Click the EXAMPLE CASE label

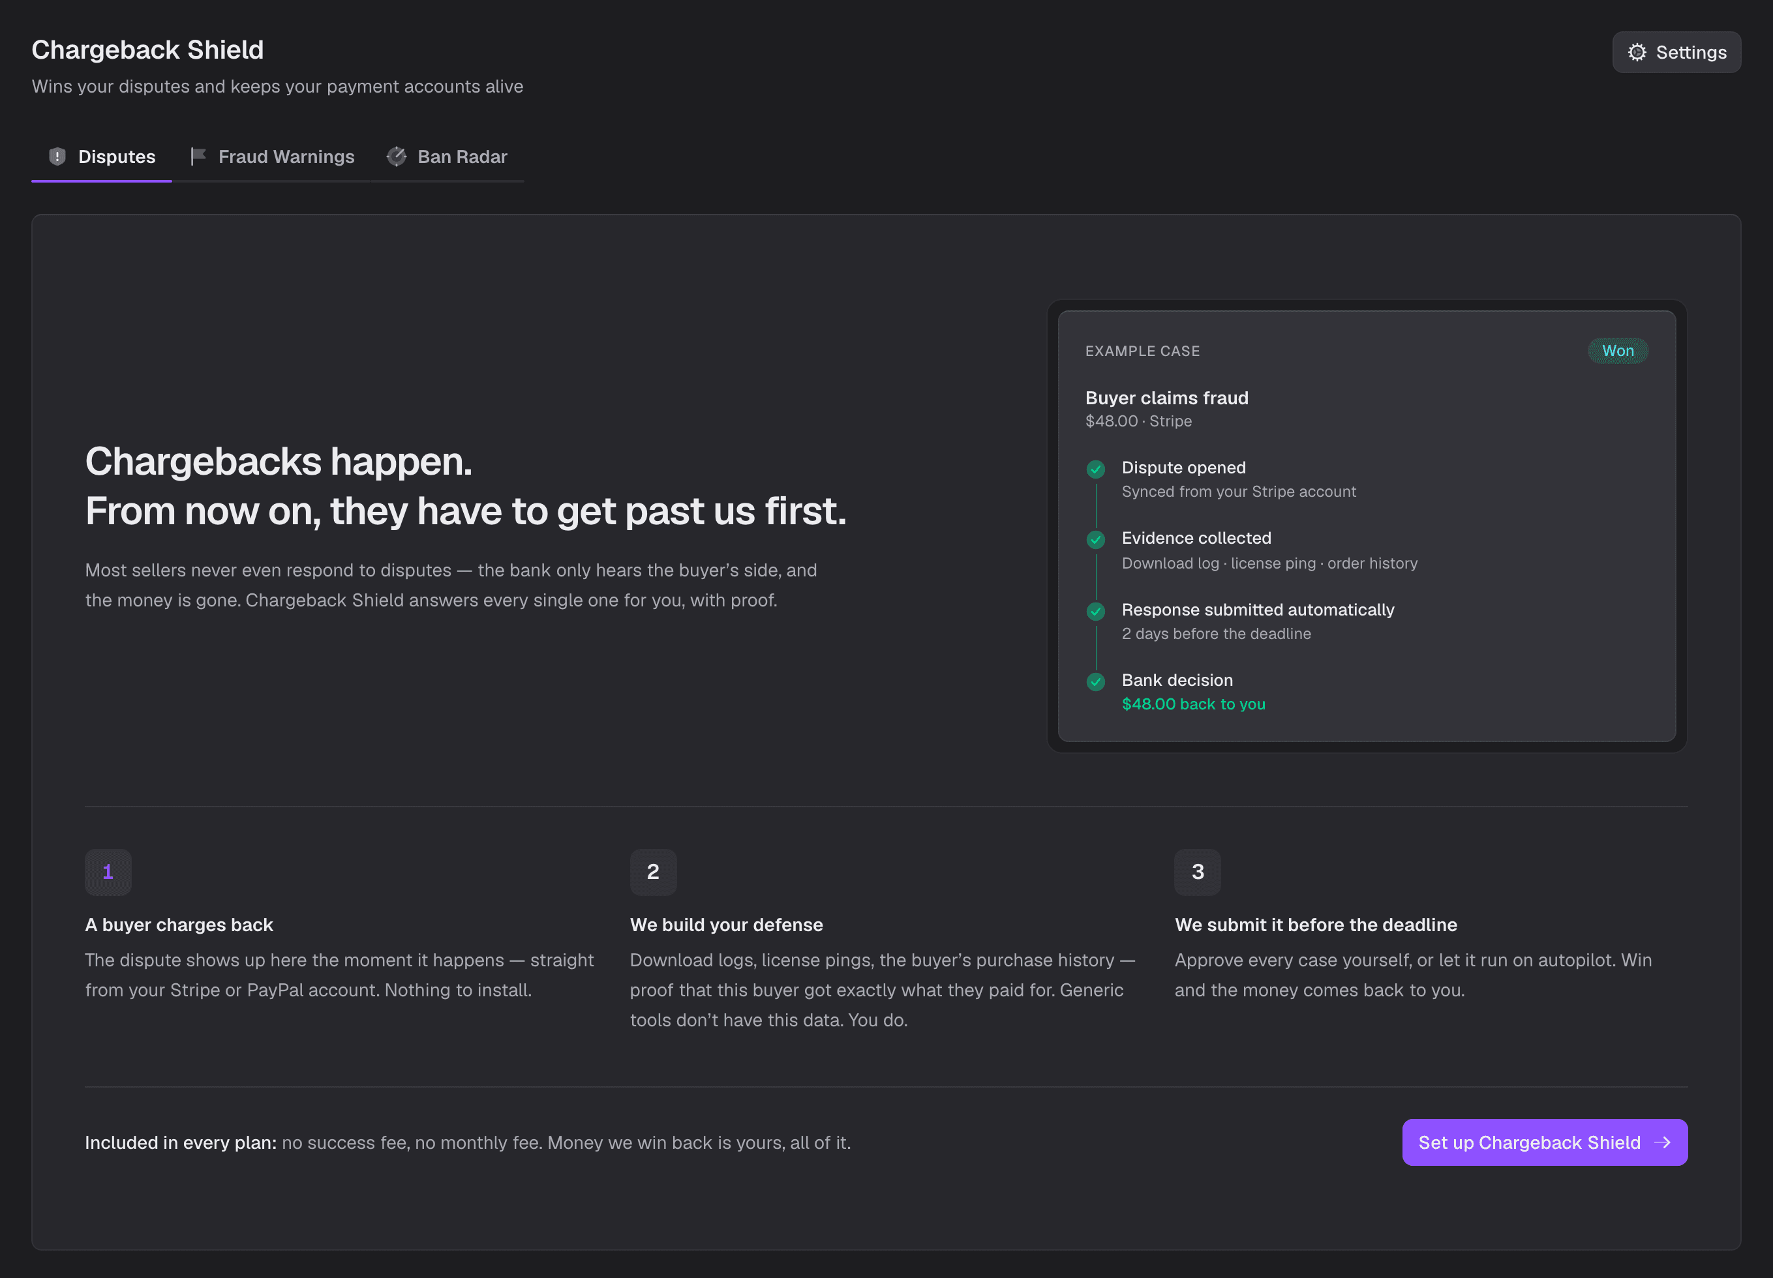coord(1142,351)
